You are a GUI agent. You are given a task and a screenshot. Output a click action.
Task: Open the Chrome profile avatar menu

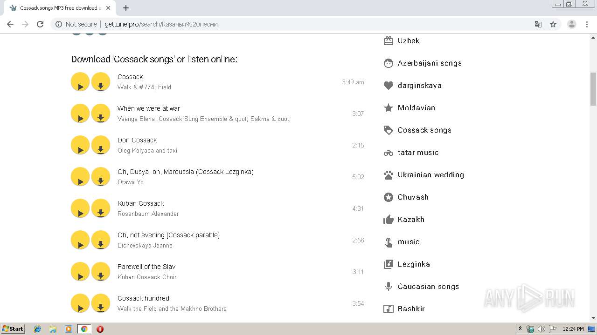pos(572,24)
